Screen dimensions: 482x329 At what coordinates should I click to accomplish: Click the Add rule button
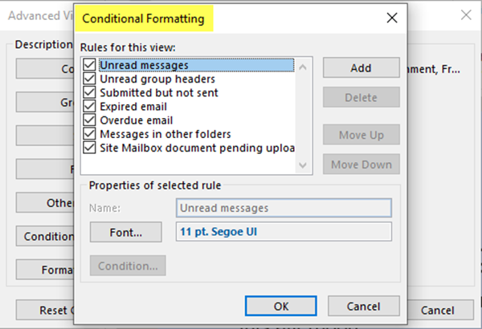pos(361,67)
